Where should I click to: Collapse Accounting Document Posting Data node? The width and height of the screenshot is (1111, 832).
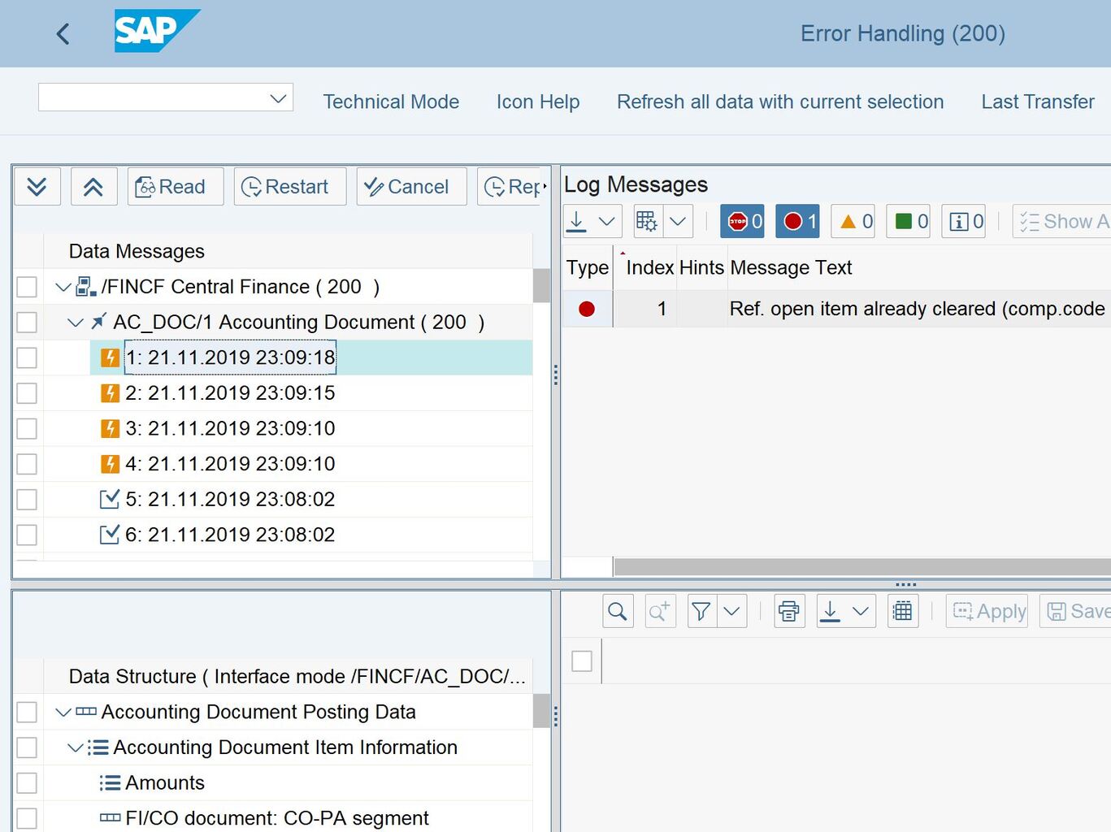(x=63, y=713)
